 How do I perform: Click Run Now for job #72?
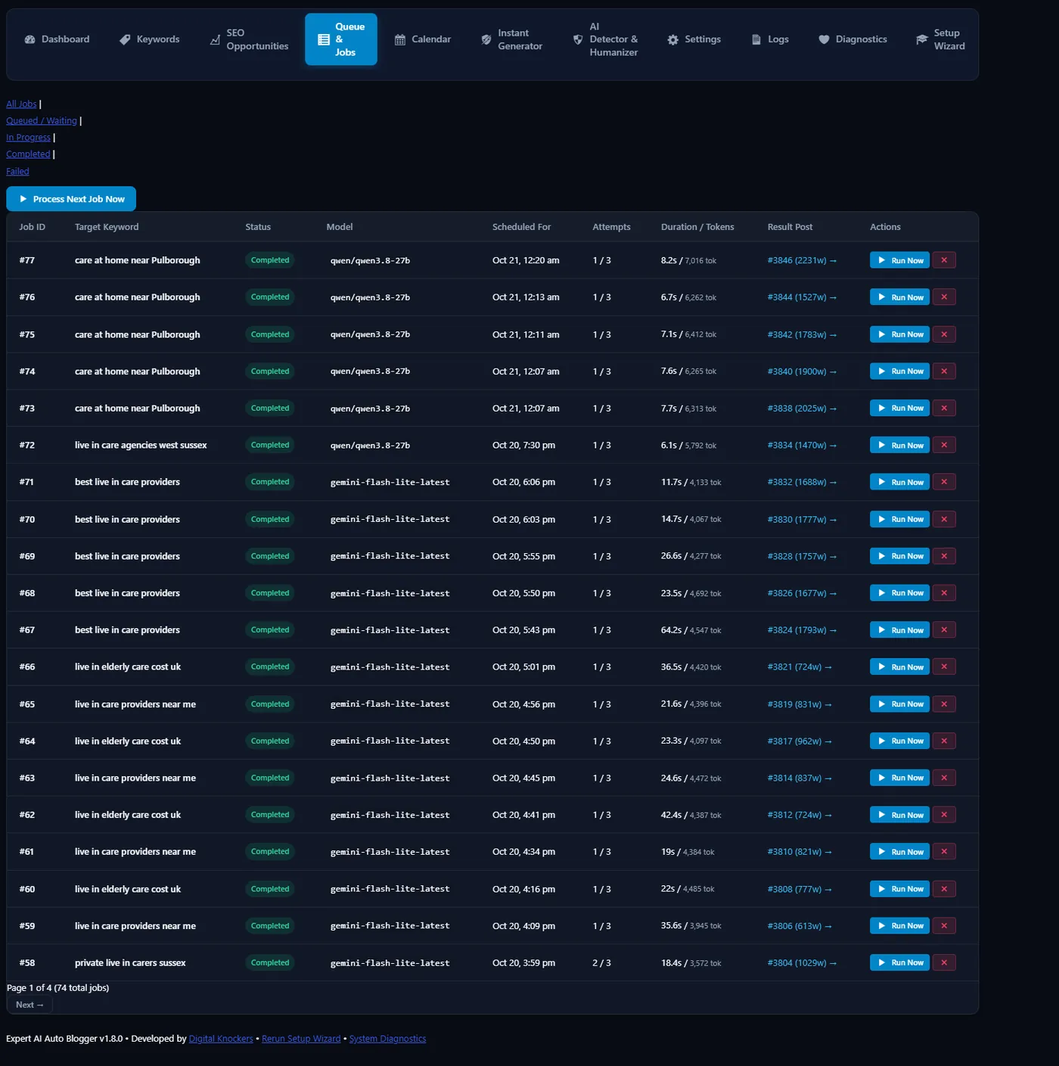(899, 445)
